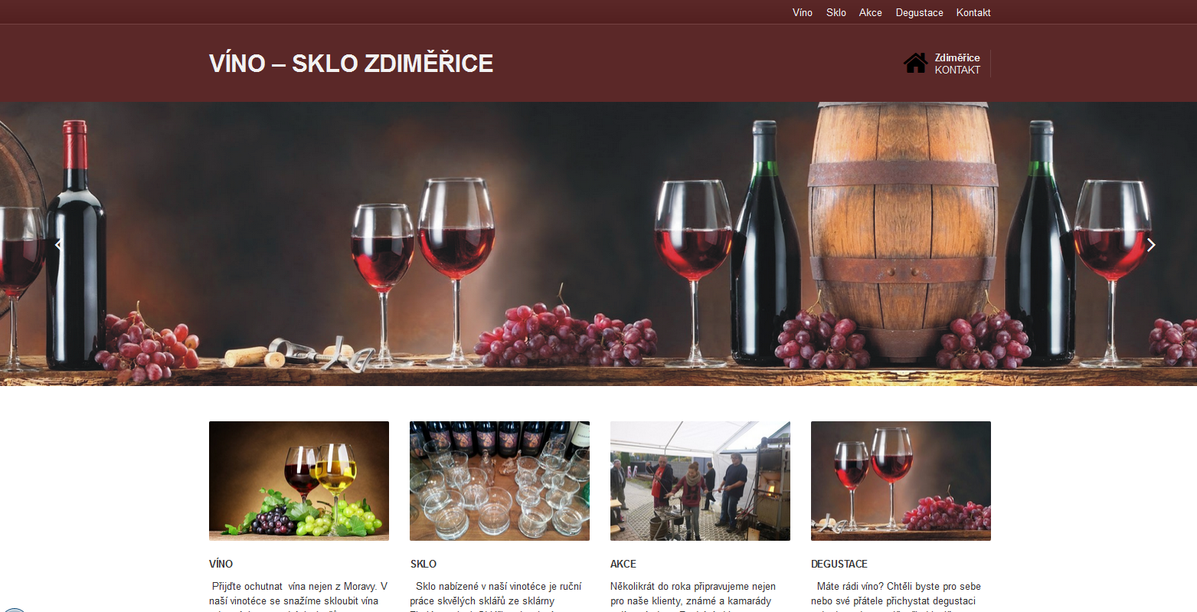Open the glassware thumbnail above SKLO
1197x612 pixels.
click(499, 481)
